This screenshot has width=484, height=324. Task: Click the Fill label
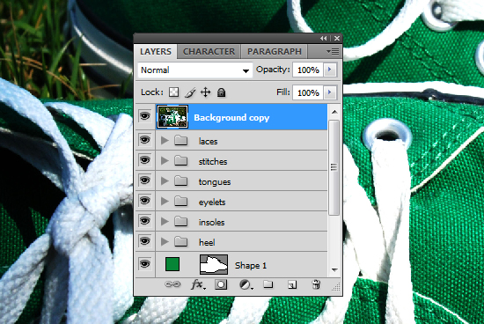click(283, 92)
